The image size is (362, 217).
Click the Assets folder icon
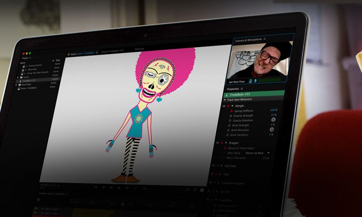(21, 77)
